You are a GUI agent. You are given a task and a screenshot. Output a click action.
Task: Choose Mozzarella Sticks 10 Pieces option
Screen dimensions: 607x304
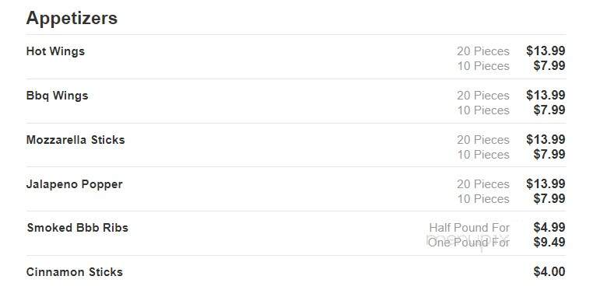coord(483,155)
